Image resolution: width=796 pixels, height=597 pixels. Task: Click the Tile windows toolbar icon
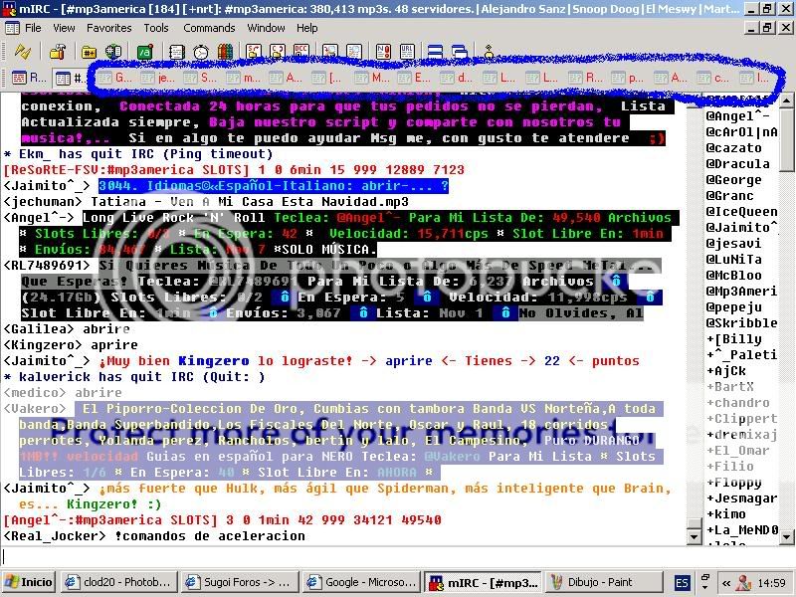[436, 52]
